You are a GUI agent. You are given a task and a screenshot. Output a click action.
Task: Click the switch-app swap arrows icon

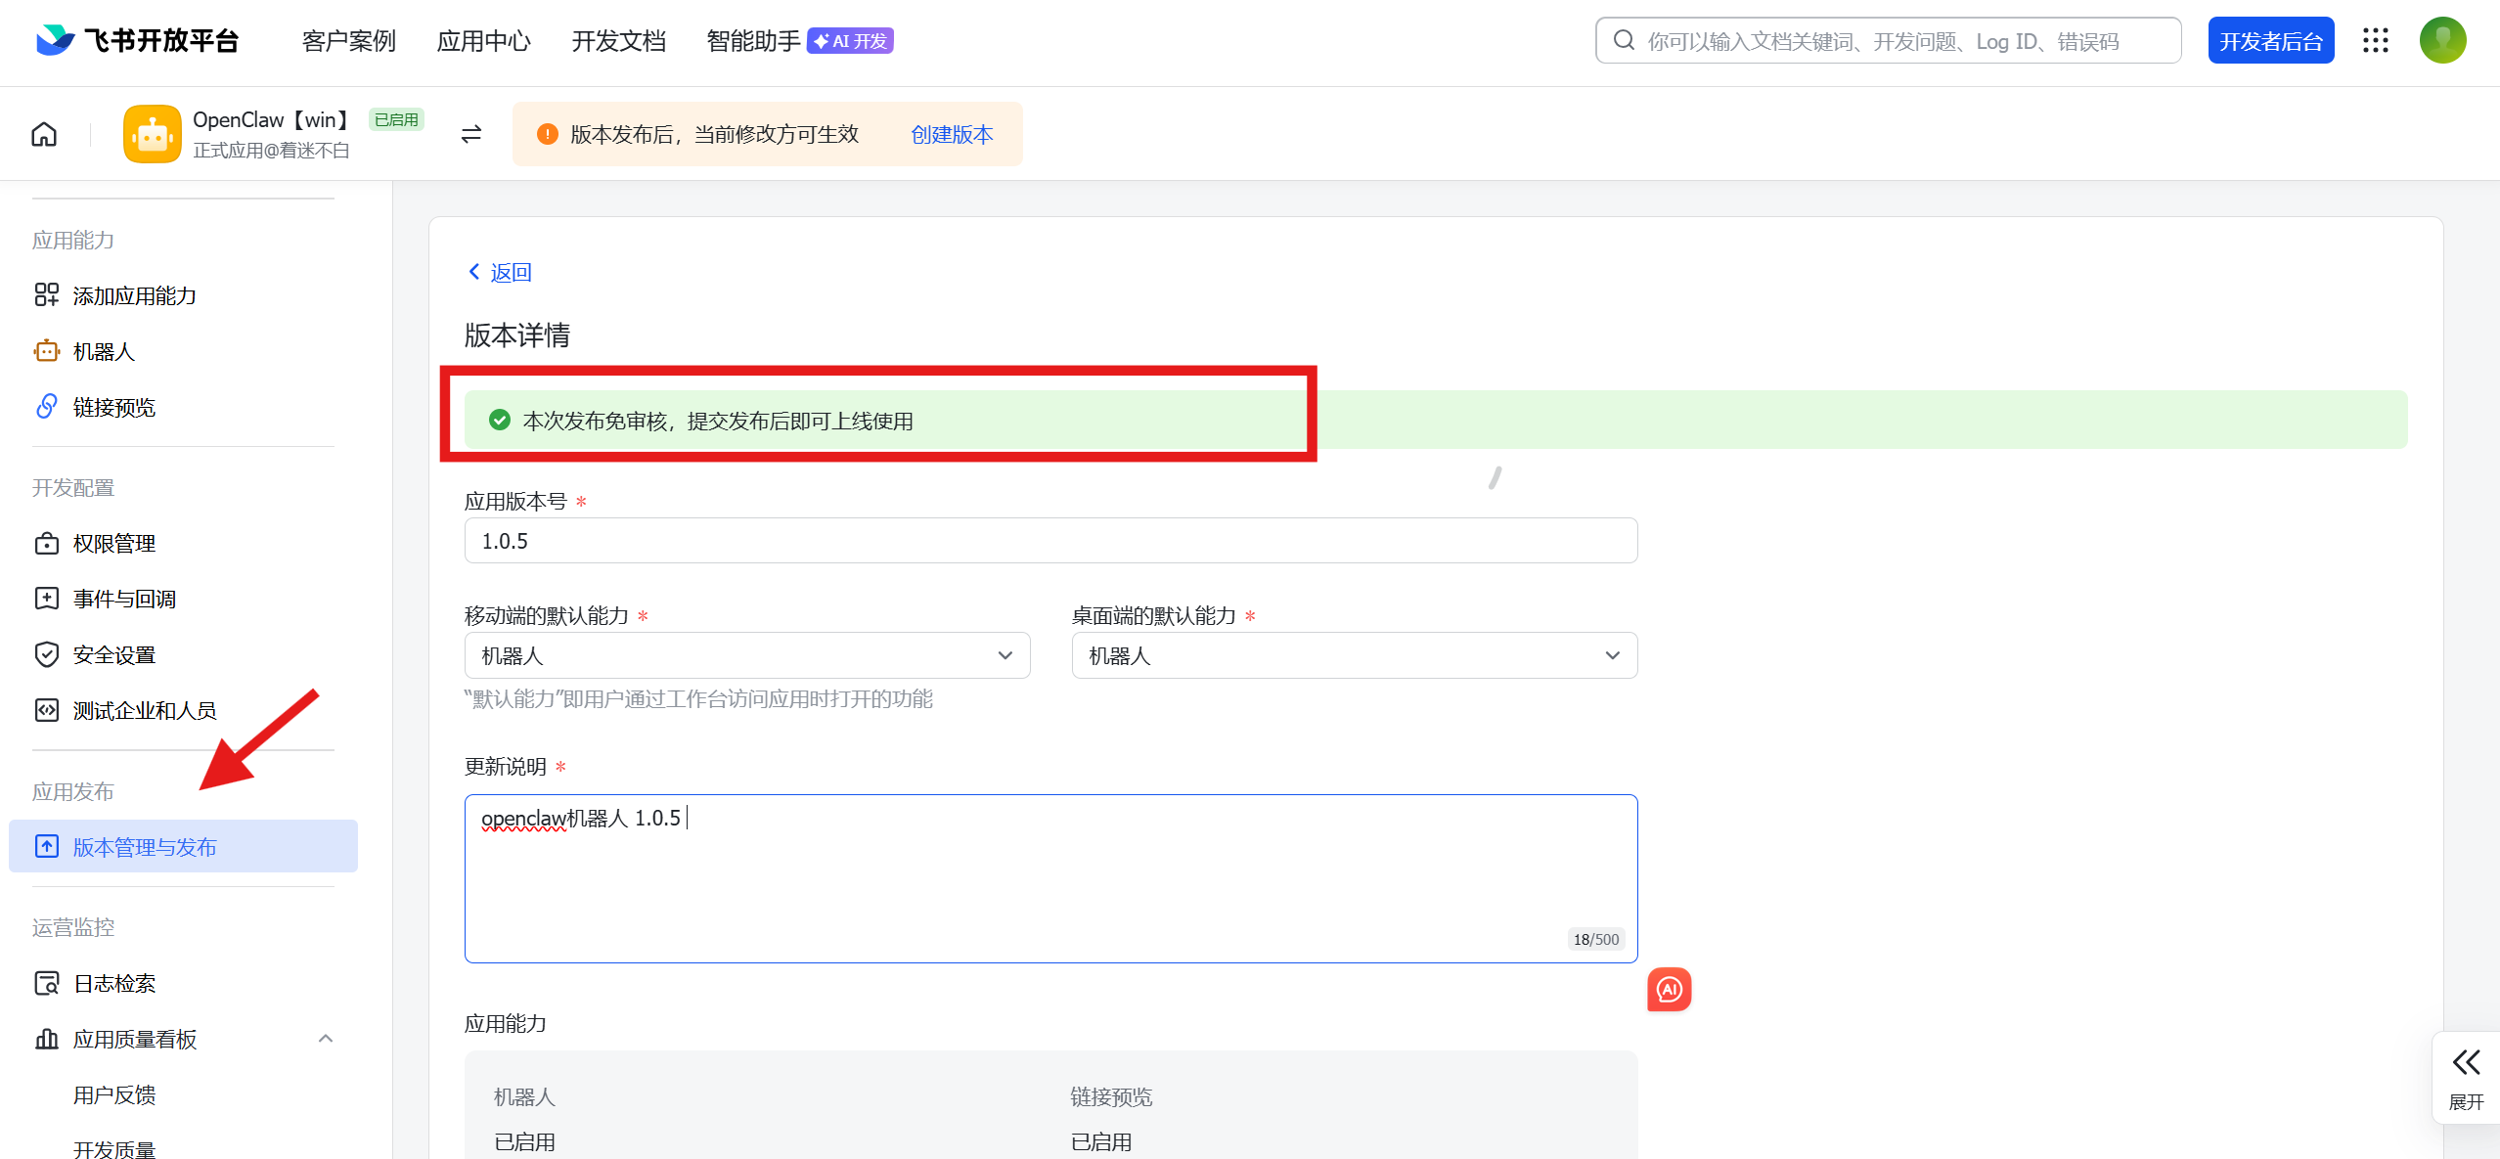[x=471, y=134]
